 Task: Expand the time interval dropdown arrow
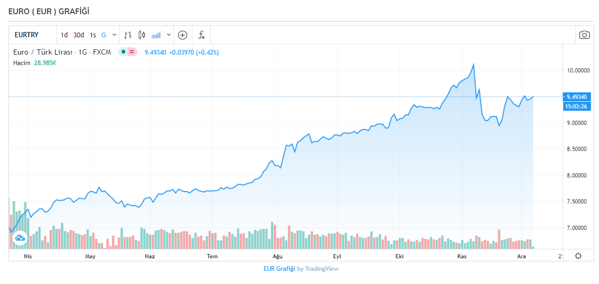[115, 35]
